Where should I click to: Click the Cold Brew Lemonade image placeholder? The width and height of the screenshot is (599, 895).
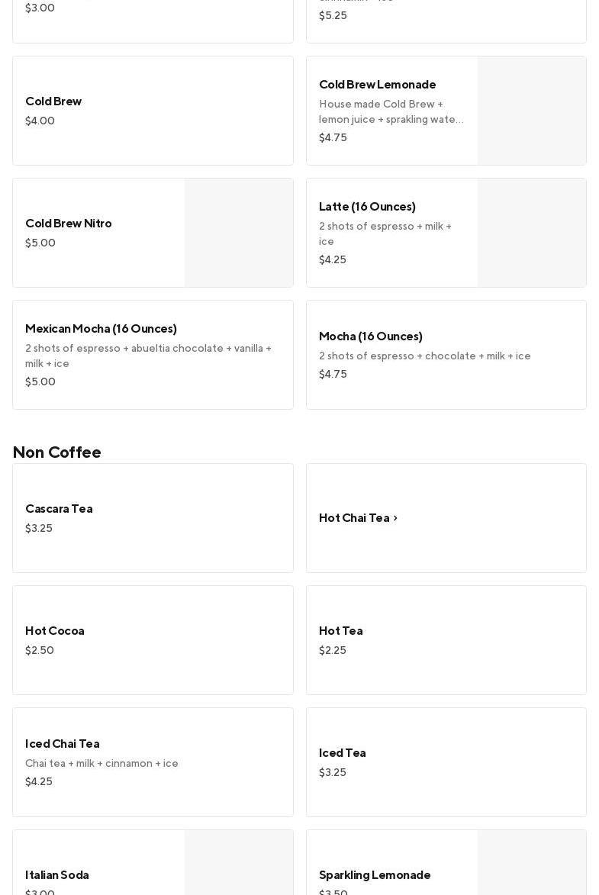[x=531, y=111]
